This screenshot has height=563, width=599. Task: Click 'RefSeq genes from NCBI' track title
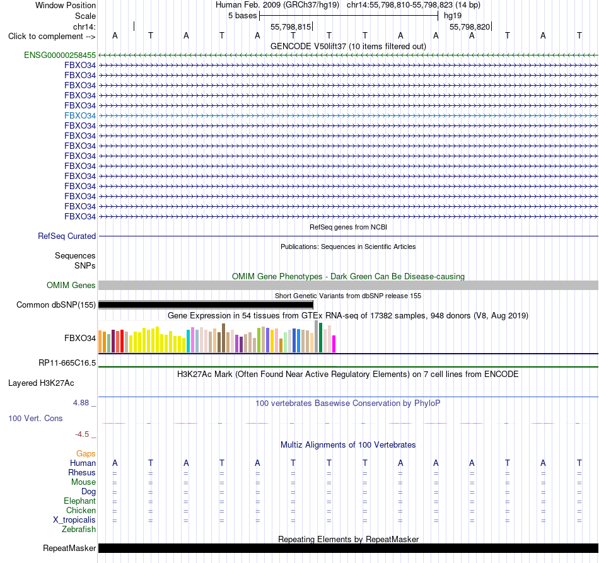coord(348,227)
